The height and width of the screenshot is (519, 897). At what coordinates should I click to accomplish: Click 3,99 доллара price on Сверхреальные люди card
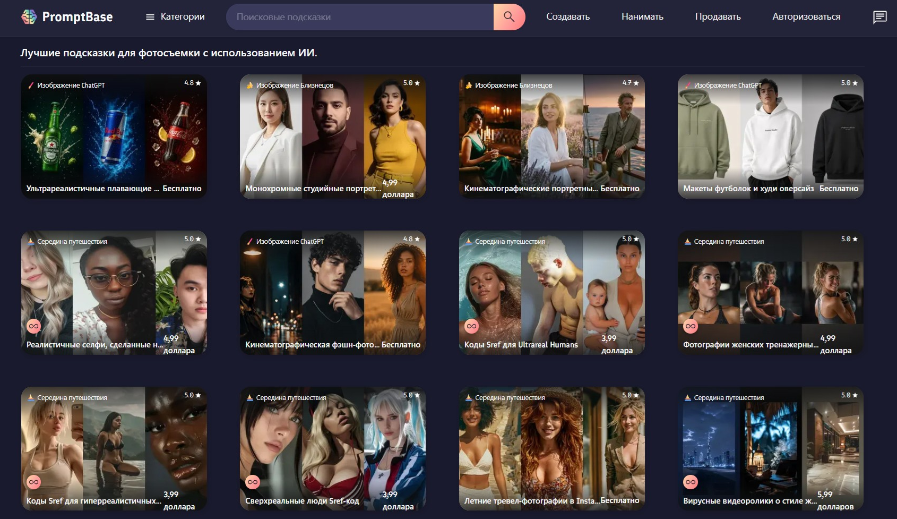coord(398,500)
